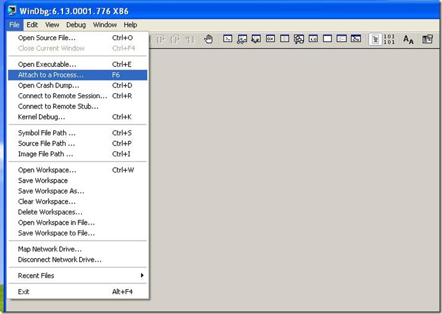This screenshot has height=314, width=442.
Task: Select Delete Workspaces entry
Action: point(78,212)
